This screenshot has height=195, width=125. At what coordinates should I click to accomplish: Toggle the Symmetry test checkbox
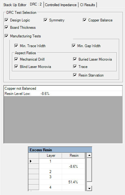point(46,20)
